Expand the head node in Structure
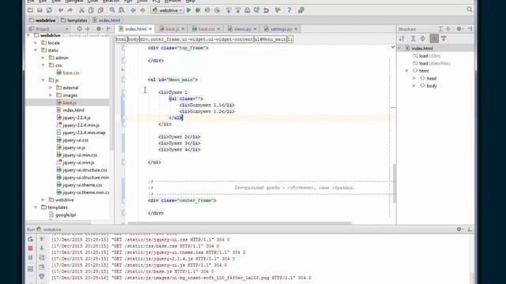Image resolution: width=506 pixels, height=284 pixels. pos(414,78)
